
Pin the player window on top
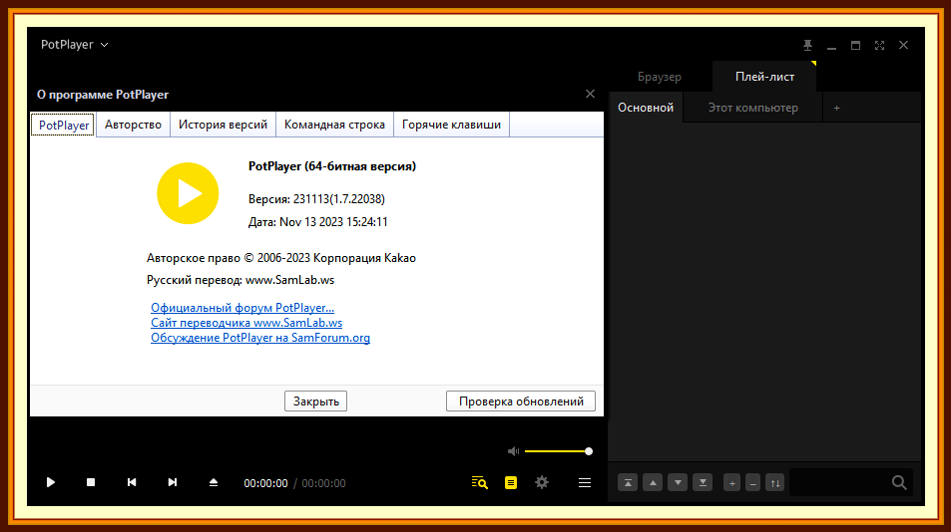pyautogui.click(x=807, y=46)
